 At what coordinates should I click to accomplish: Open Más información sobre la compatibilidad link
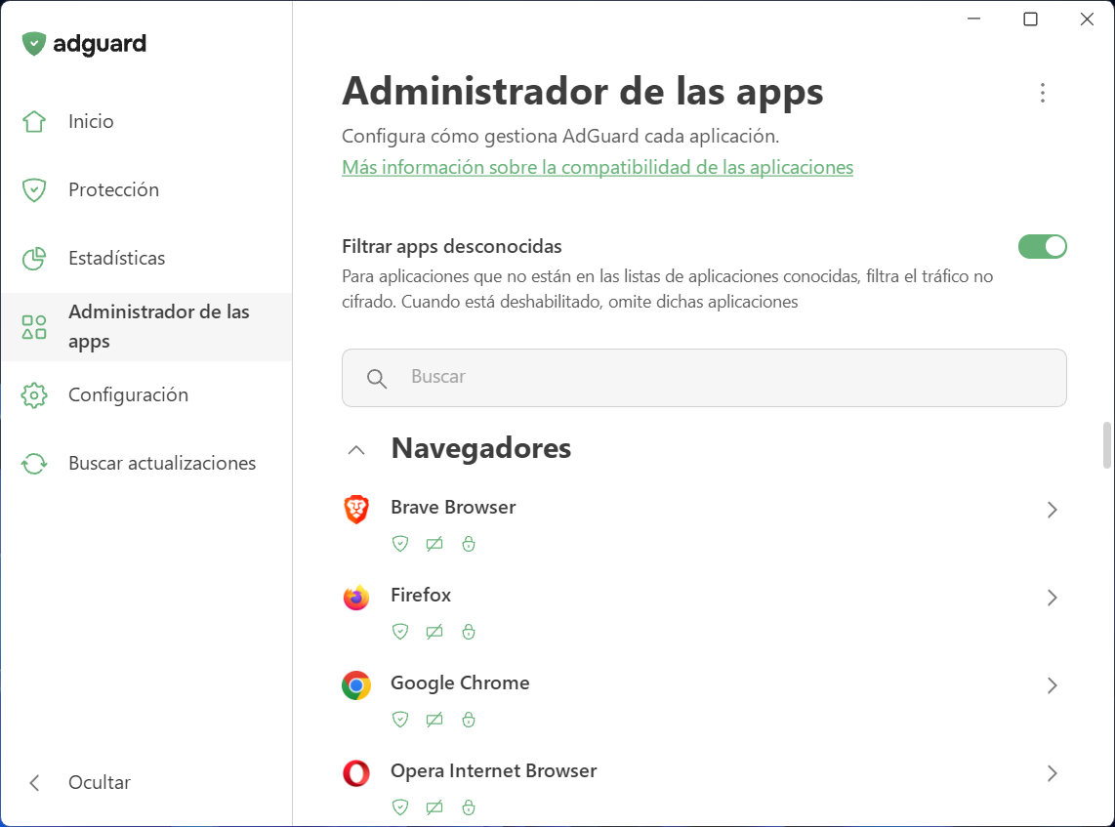tap(598, 168)
